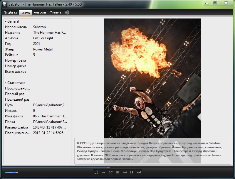The height and width of the screenshot is (179, 235).
Task: Toggle shuffle playback
Action: 110,172
